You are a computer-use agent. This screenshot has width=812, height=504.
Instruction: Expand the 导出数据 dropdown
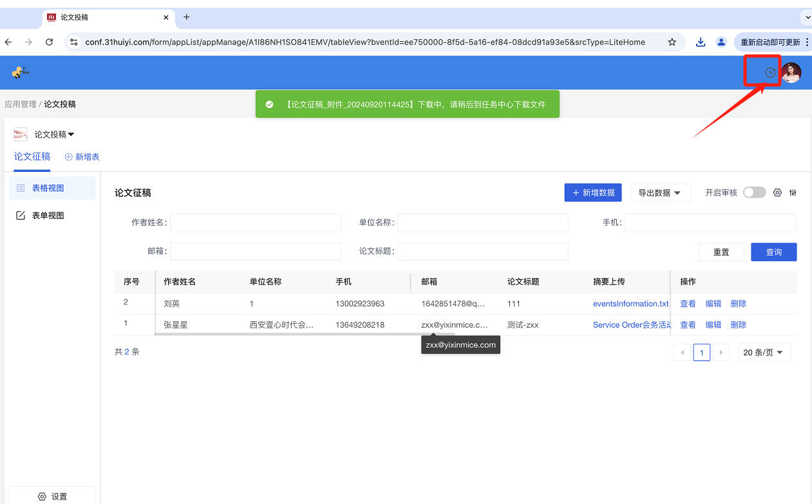pyautogui.click(x=660, y=192)
